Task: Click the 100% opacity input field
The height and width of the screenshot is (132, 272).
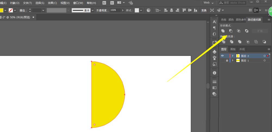Action: [115, 10]
